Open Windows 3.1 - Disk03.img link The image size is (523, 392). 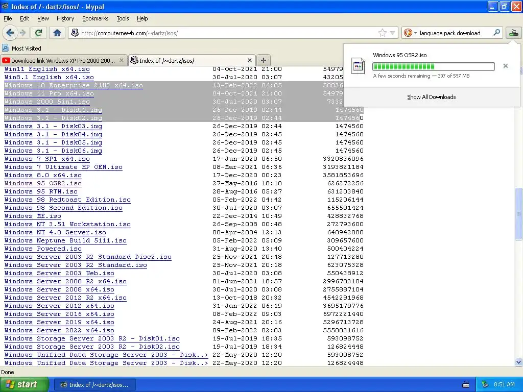(x=53, y=127)
